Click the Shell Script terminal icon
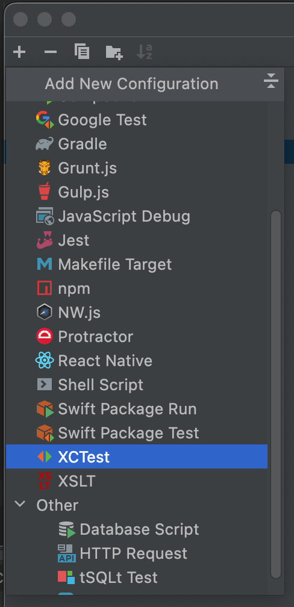294x607 pixels. point(45,384)
